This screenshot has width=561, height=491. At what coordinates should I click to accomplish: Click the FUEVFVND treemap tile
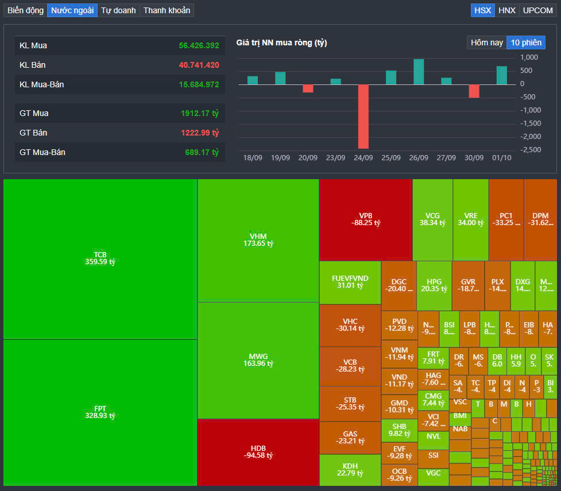point(350,283)
